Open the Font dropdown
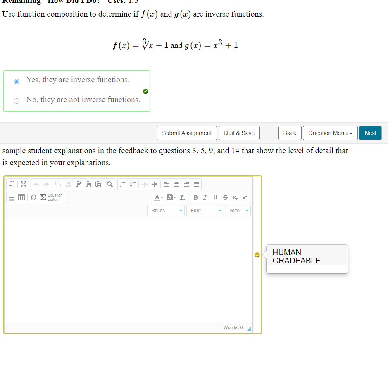 (205, 211)
